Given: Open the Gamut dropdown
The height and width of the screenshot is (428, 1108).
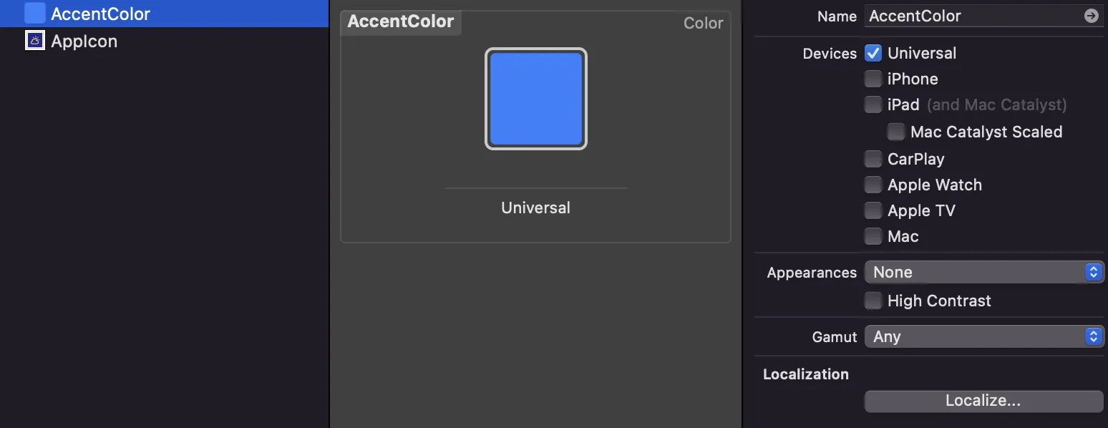Looking at the screenshot, I should pyautogui.click(x=983, y=336).
